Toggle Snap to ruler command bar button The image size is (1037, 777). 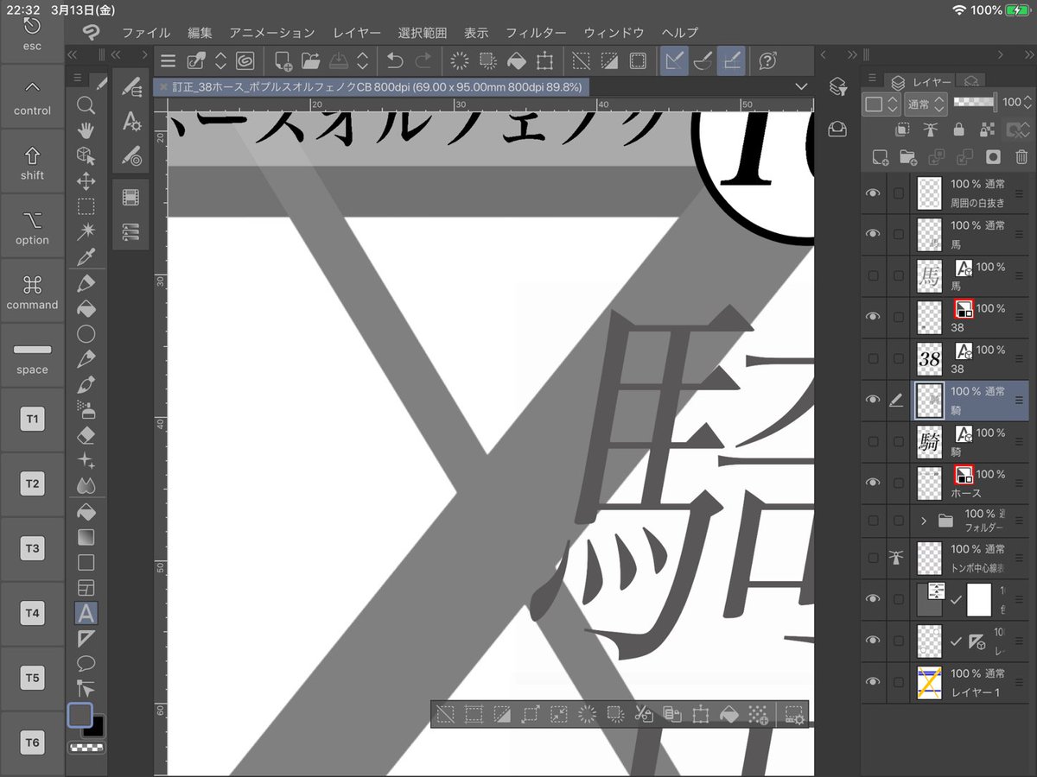click(675, 60)
